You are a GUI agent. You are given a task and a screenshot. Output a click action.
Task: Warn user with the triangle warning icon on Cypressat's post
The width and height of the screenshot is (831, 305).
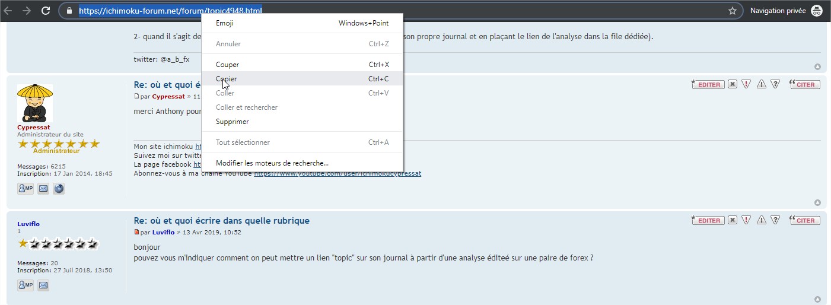tap(761, 84)
